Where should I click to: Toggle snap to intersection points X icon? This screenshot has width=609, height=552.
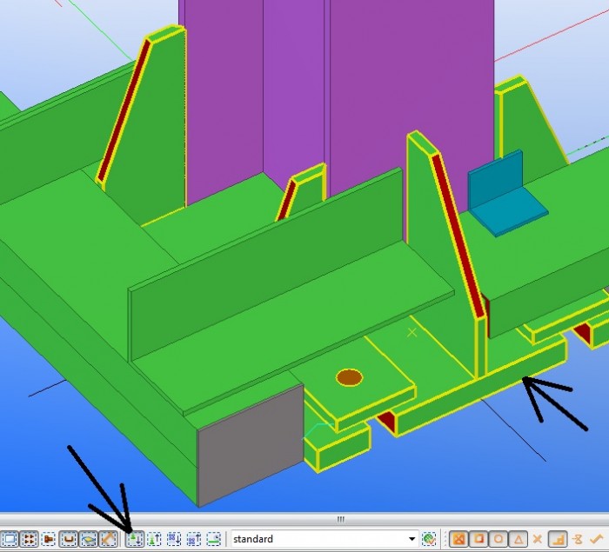click(x=538, y=539)
